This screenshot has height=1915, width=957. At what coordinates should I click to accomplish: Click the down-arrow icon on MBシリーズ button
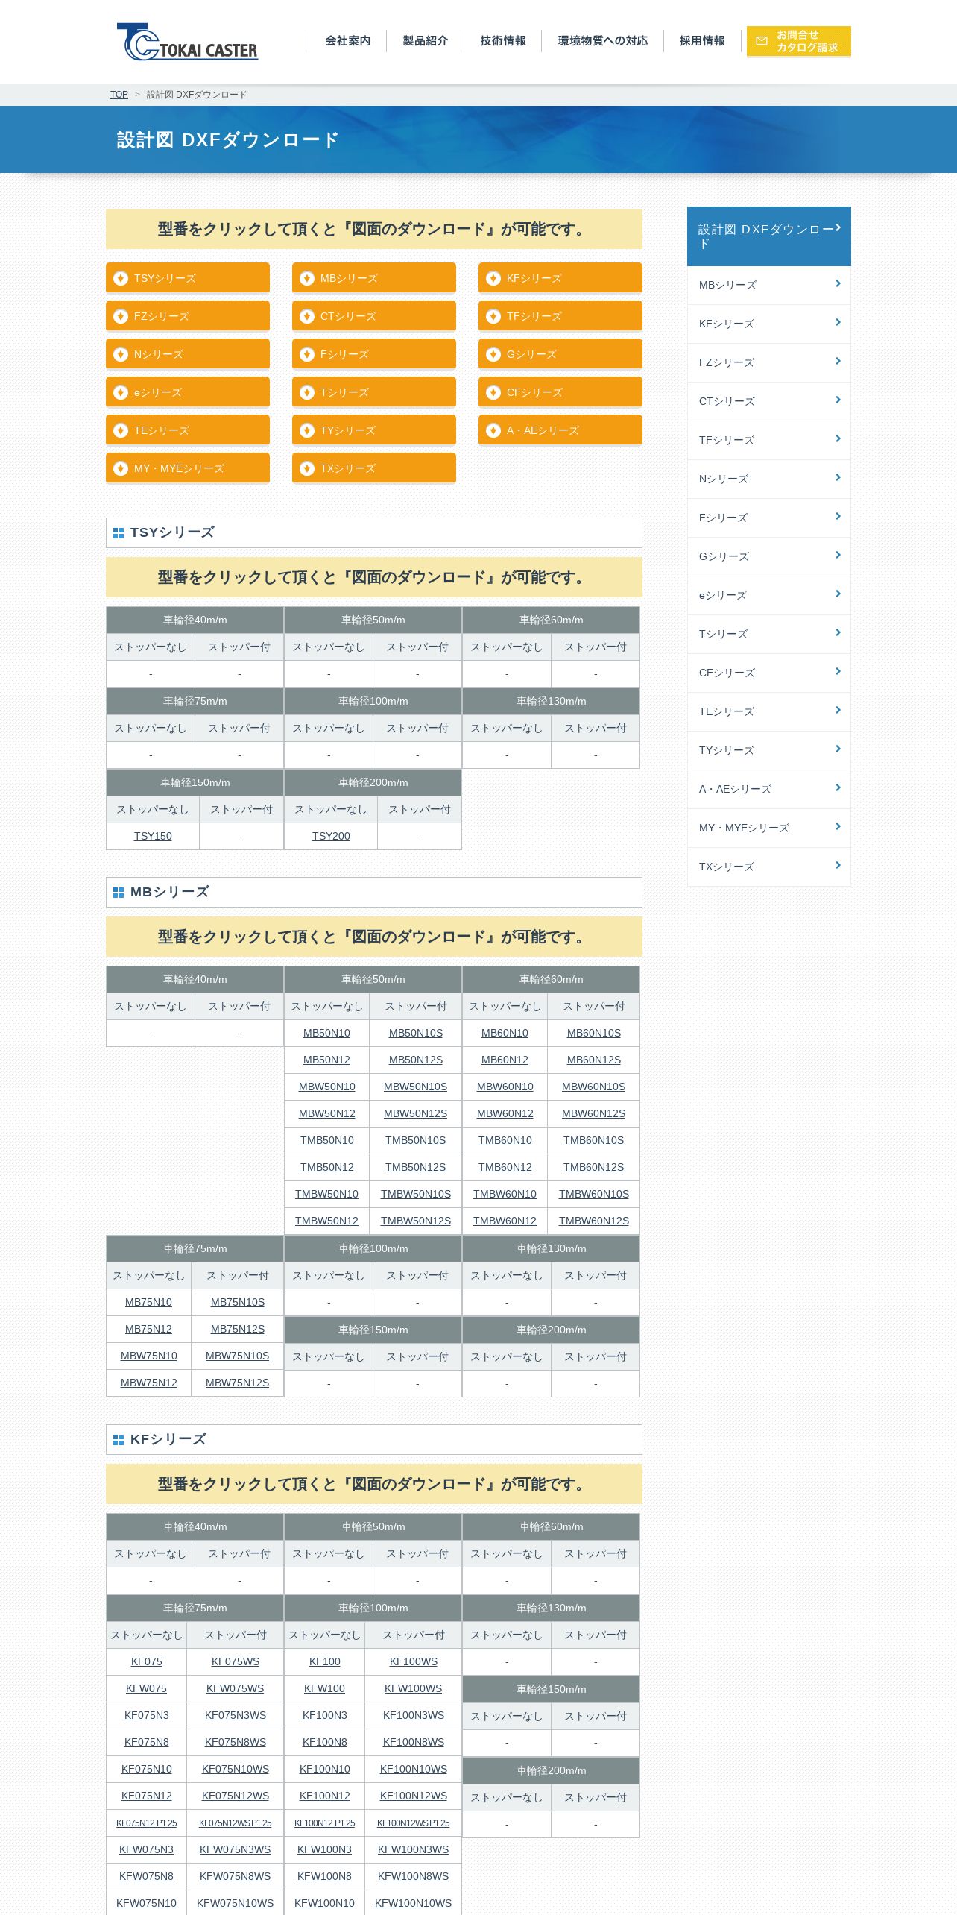tap(307, 278)
